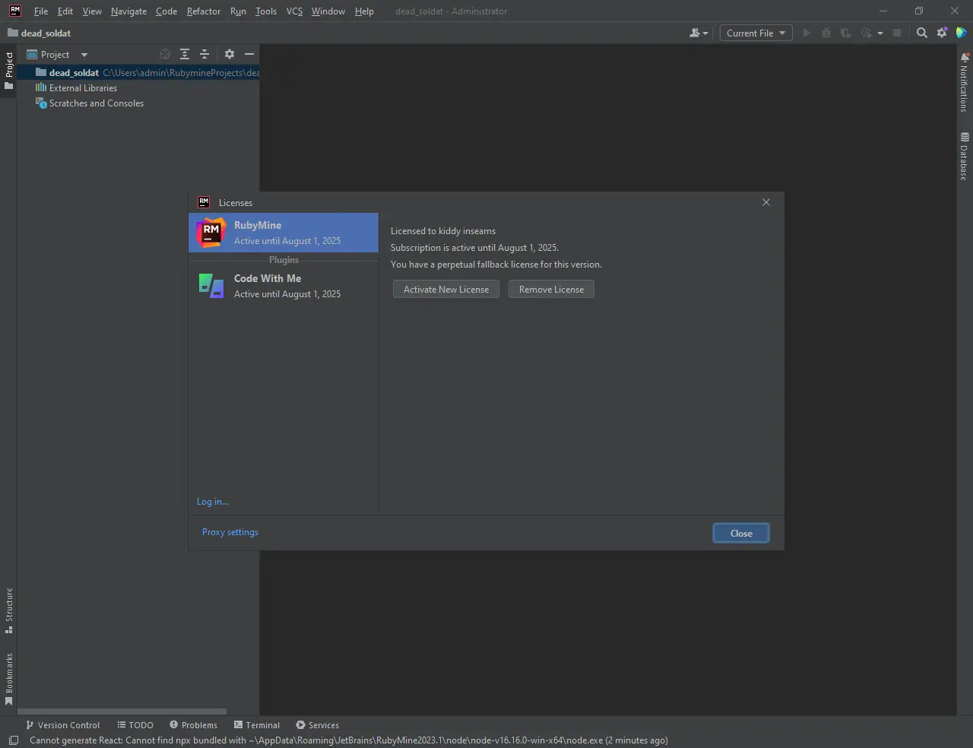Click the Stop square icon

pos(897,33)
